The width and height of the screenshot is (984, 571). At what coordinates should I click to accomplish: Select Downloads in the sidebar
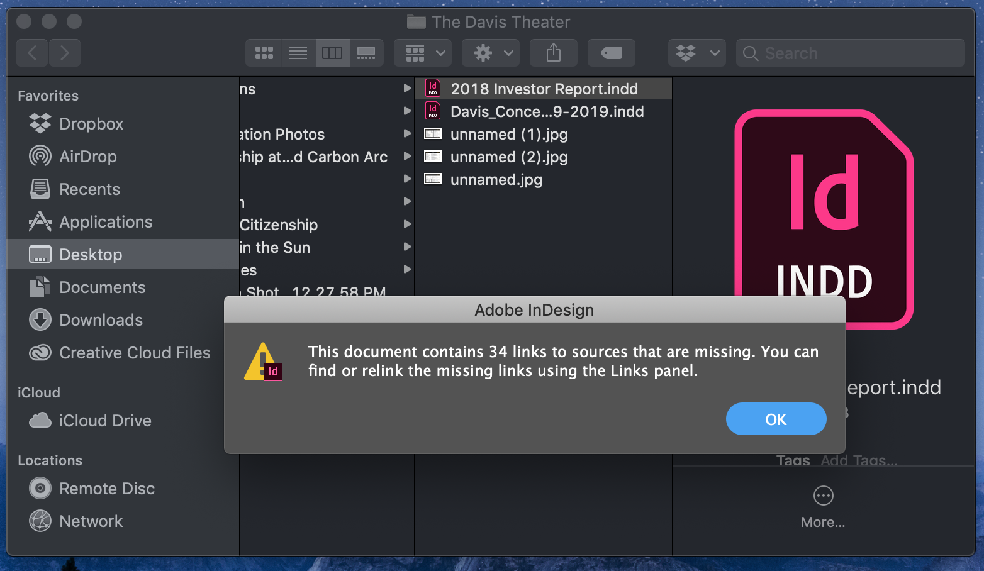click(101, 320)
